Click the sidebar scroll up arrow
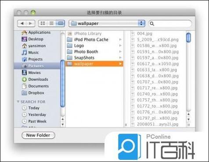The height and width of the screenshot is (162, 209). point(63,119)
